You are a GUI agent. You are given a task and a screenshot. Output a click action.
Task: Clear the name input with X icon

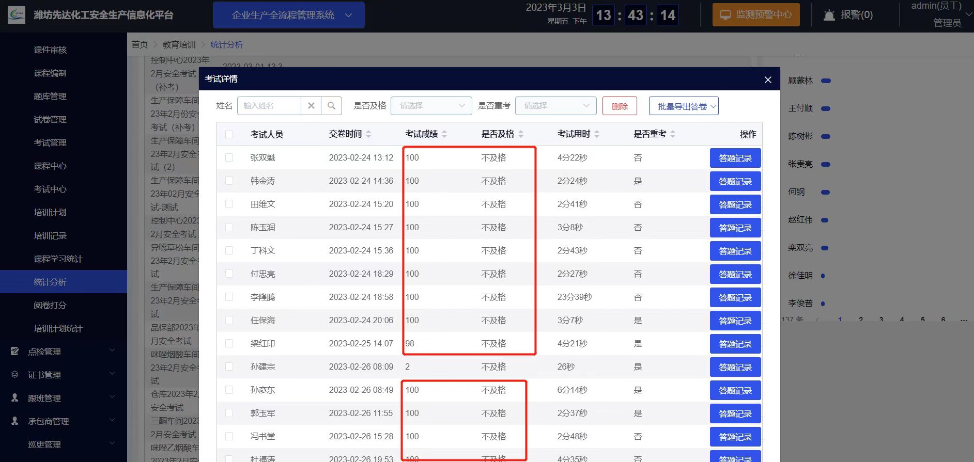coord(311,106)
